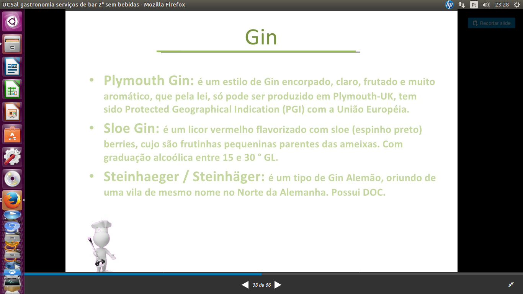Open the Pt keyboard layout menu
The height and width of the screenshot is (294, 523).
pos(474,5)
